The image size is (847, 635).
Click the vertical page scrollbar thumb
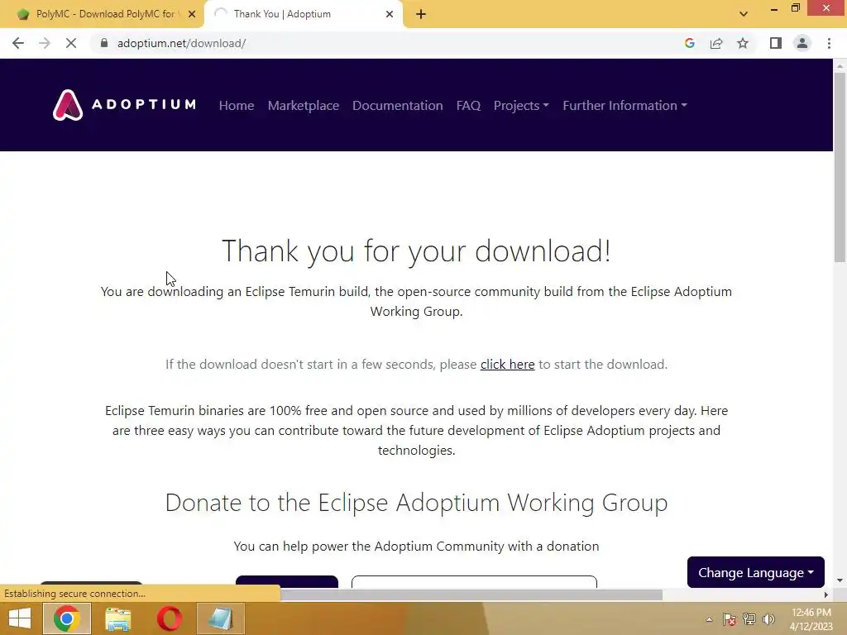pos(840,167)
